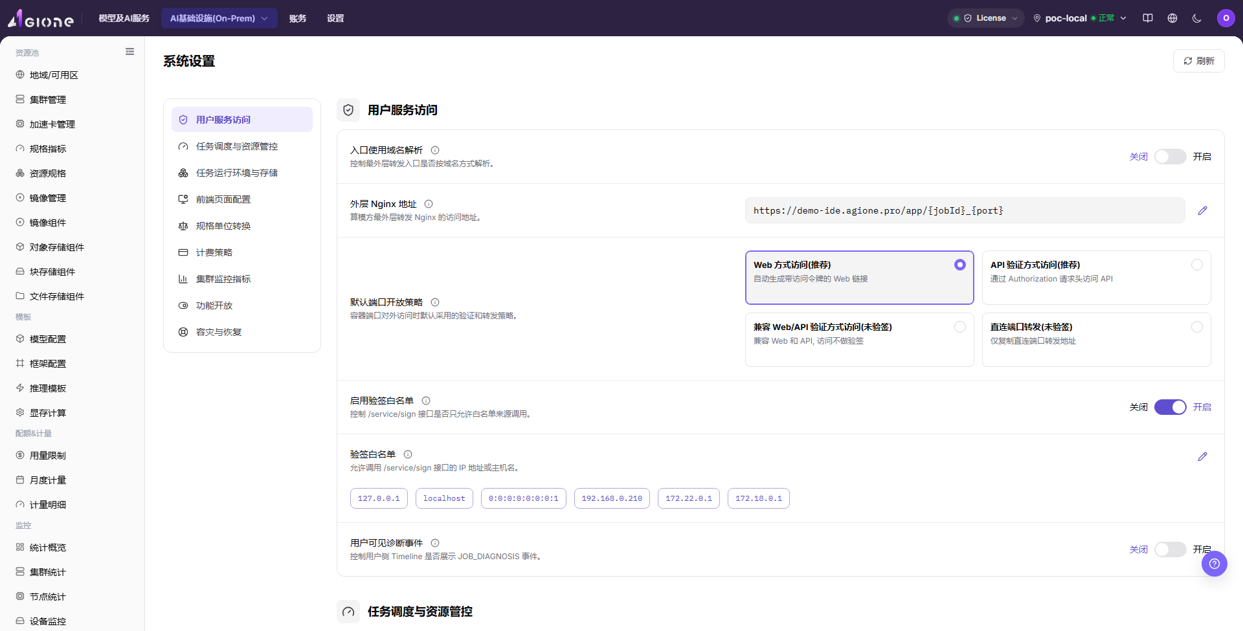Select 计费策略 settings tab
1243x631 pixels.
tap(242, 252)
